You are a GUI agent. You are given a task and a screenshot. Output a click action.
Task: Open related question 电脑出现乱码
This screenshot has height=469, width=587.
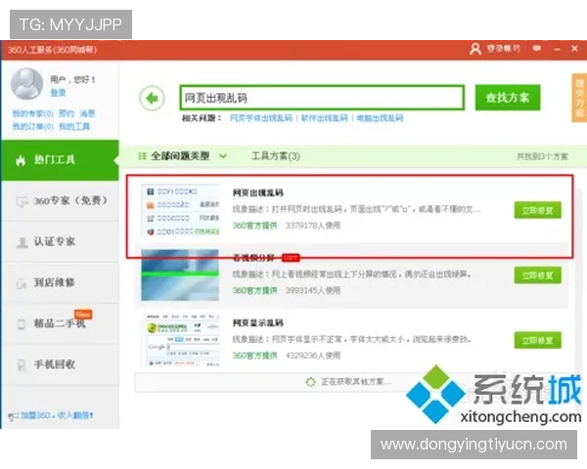point(380,118)
